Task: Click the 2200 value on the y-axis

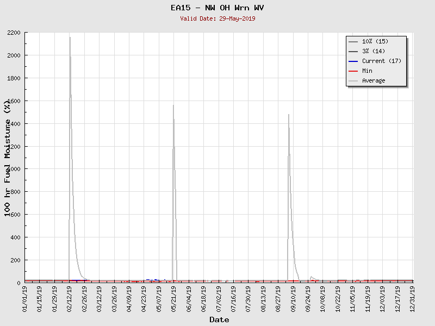Action: point(14,33)
